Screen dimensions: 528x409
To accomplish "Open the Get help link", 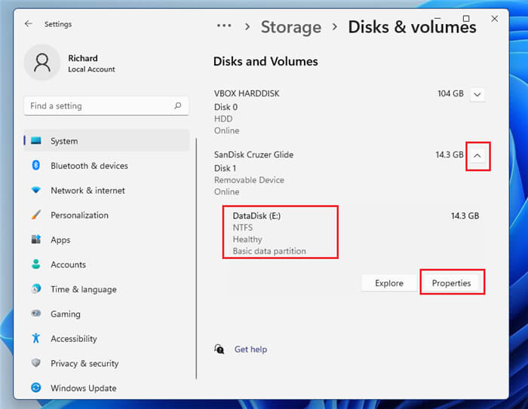I will [250, 349].
